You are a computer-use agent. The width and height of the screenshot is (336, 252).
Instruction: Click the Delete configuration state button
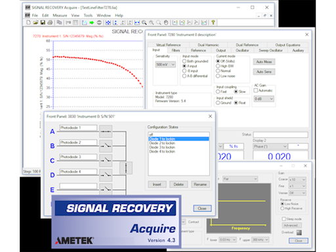178,184
